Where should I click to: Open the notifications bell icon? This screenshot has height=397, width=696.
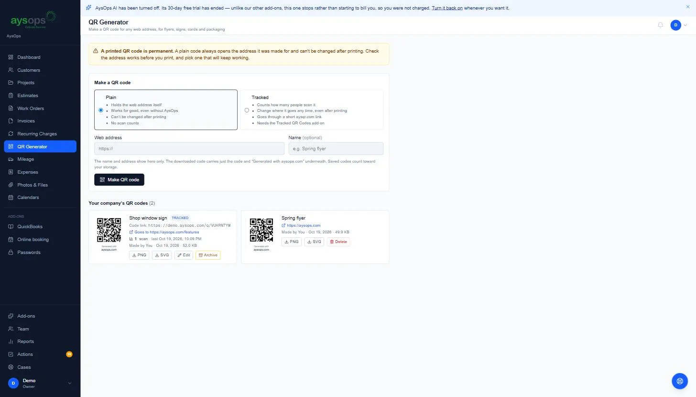pos(660,25)
